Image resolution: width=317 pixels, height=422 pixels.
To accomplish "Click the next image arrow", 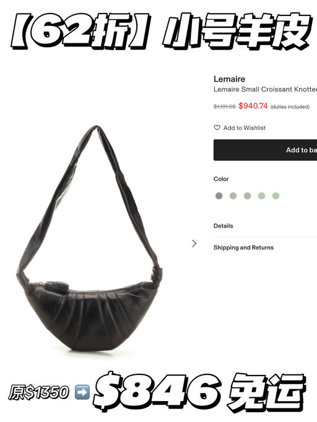I will (x=194, y=244).
